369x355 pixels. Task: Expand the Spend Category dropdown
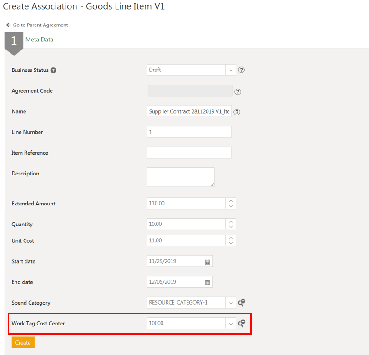pos(231,303)
